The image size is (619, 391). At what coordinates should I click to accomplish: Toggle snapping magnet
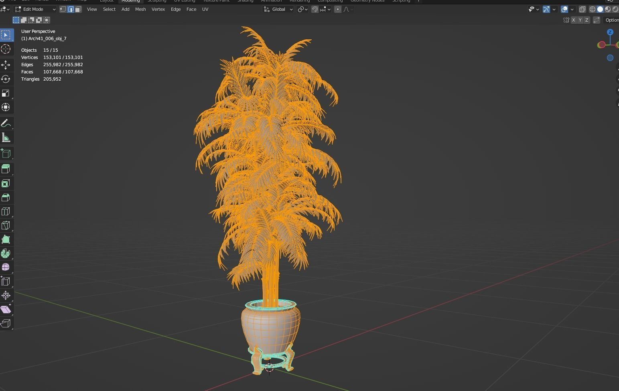coord(315,9)
